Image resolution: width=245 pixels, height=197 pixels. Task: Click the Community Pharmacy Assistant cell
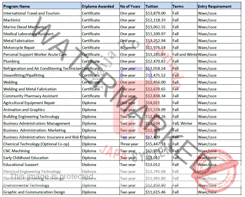click(31, 96)
